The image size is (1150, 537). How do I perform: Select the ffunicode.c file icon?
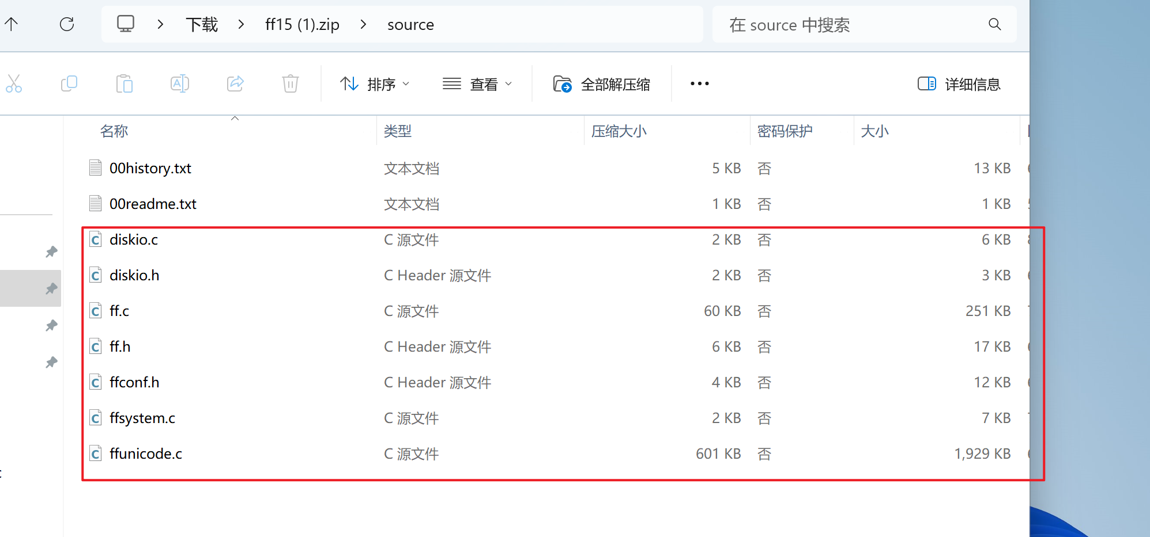coord(96,454)
